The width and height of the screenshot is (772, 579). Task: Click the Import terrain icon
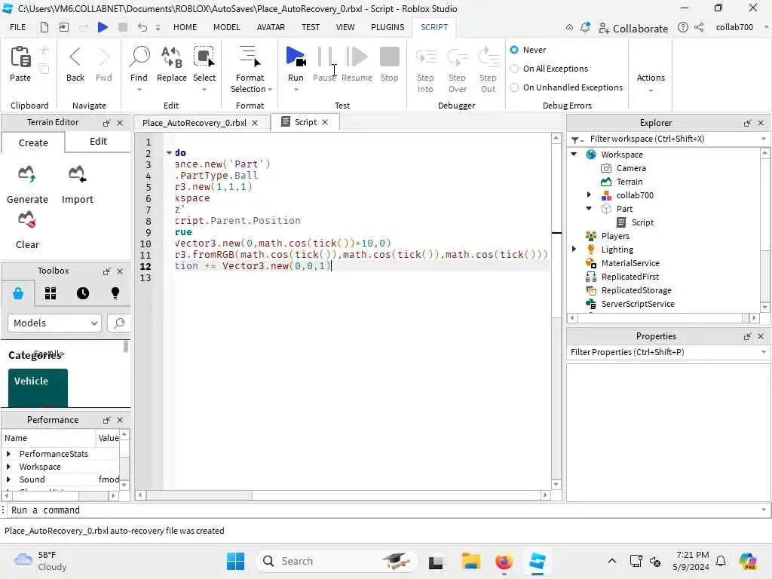coord(78,174)
